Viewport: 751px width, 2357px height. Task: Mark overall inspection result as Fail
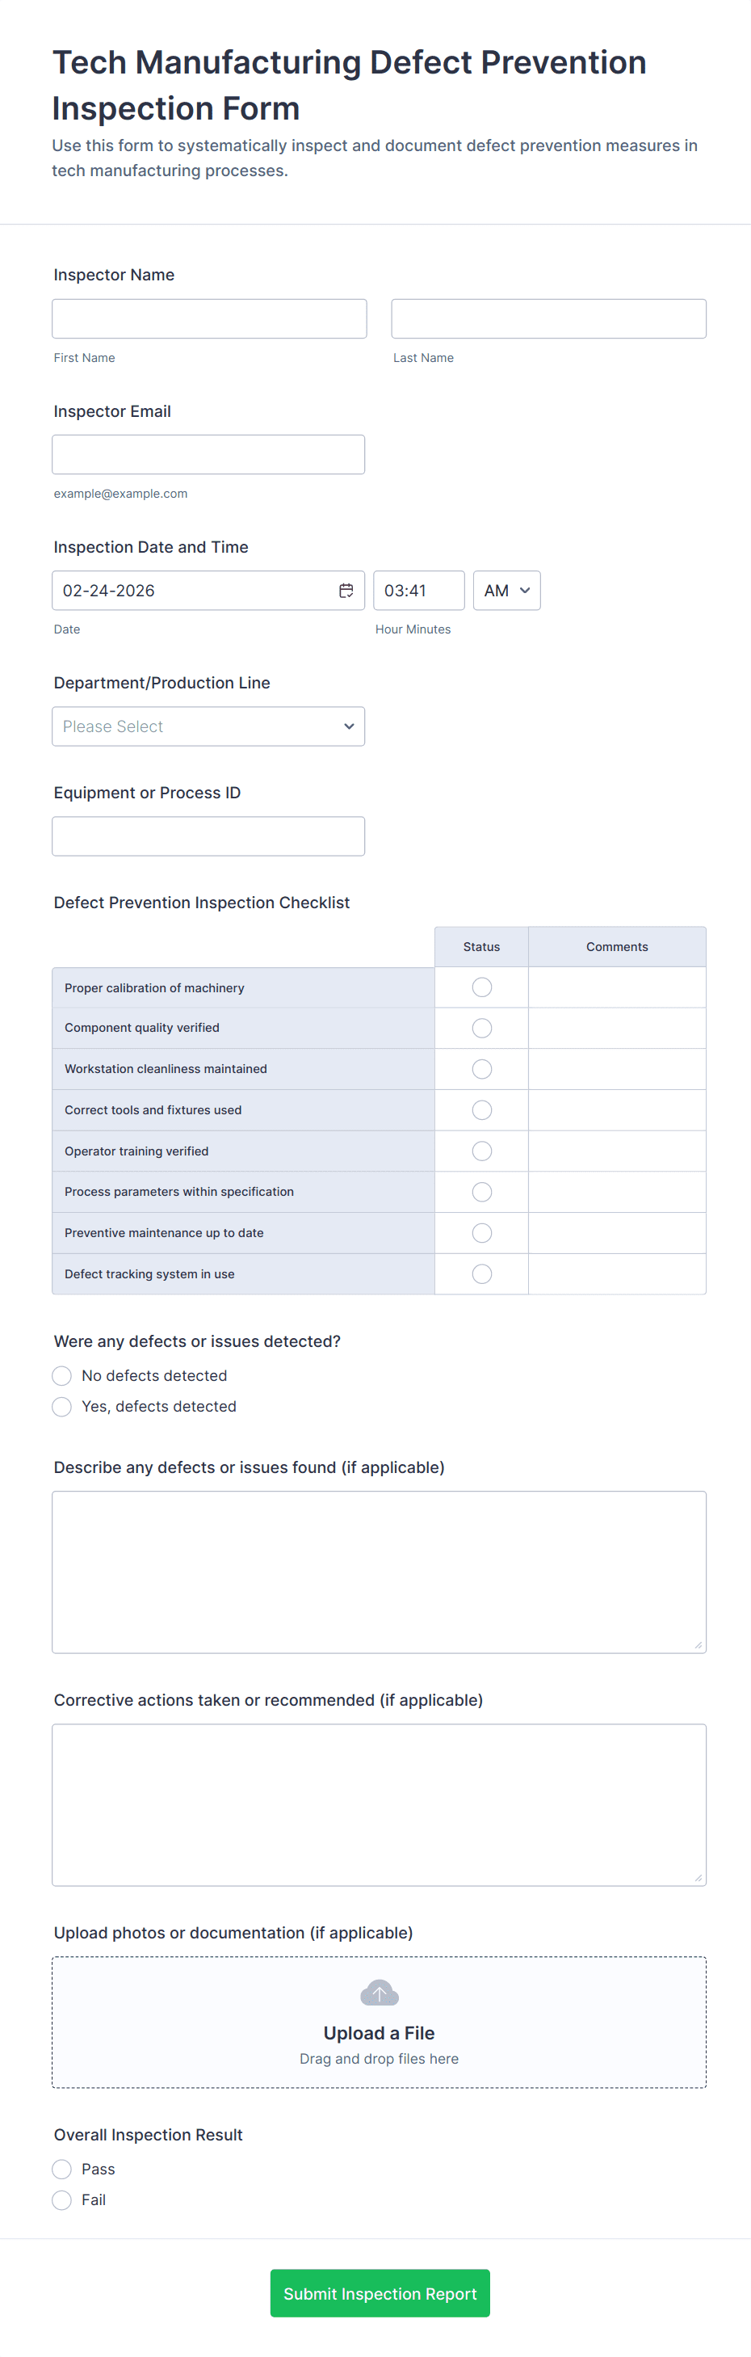pos(62,2200)
